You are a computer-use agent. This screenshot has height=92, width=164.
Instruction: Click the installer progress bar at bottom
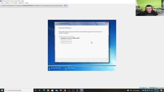(82, 66)
